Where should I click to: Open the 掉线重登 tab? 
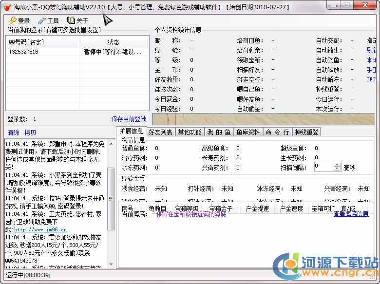tap(306, 132)
